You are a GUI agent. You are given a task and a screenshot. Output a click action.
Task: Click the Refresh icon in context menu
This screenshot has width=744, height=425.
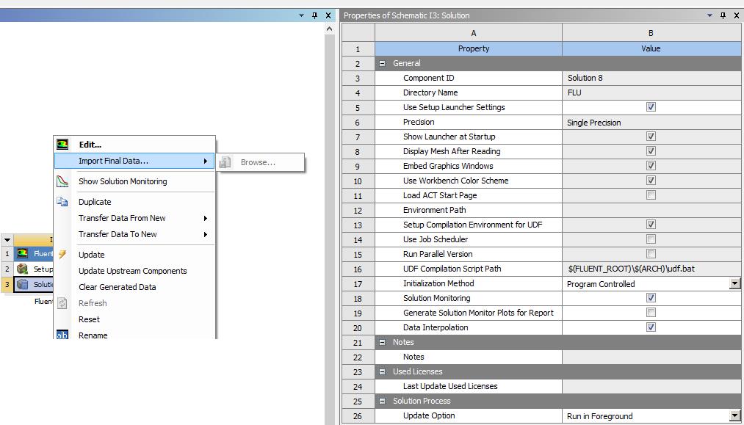click(62, 303)
